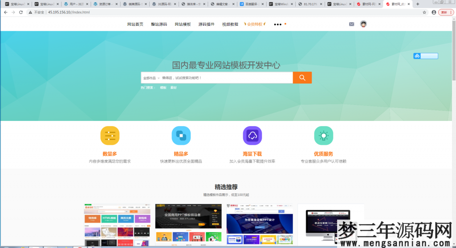Click the text 加入会员海量下载提升效率

coord(252,161)
